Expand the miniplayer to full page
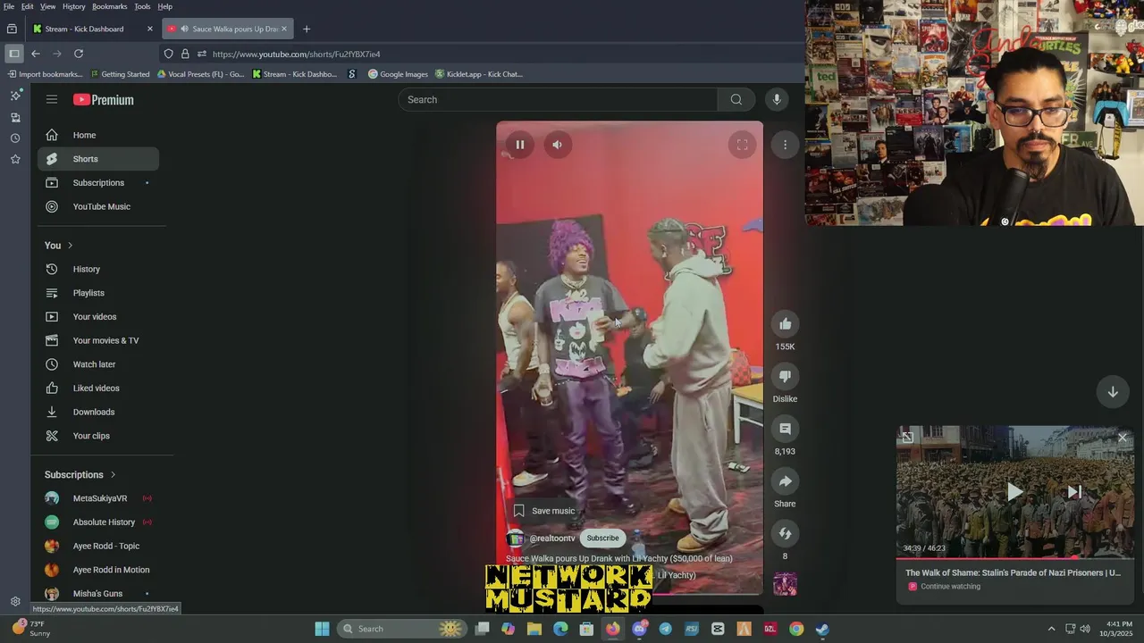 tap(907, 437)
